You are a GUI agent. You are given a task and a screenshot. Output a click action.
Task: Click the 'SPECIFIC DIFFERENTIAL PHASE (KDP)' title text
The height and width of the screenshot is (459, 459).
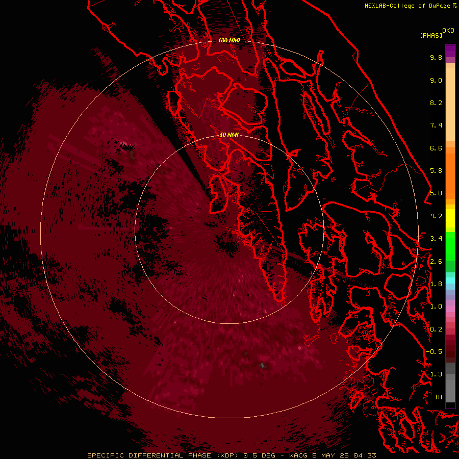(x=163, y=455)
